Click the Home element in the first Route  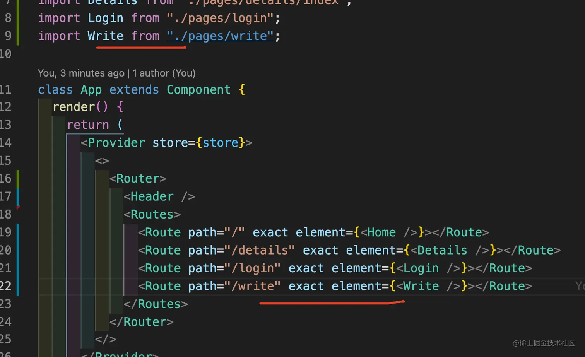[x=389, y=232]
